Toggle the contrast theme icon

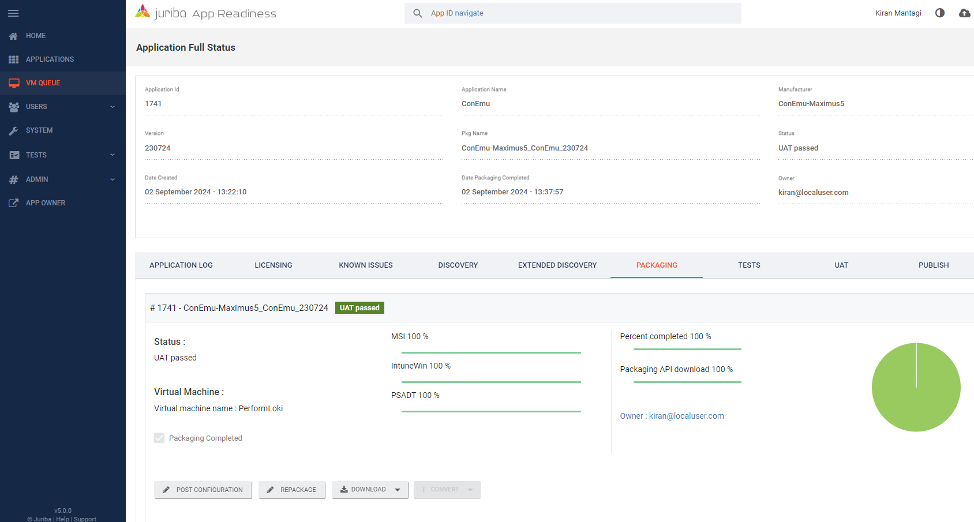[940, 13]
